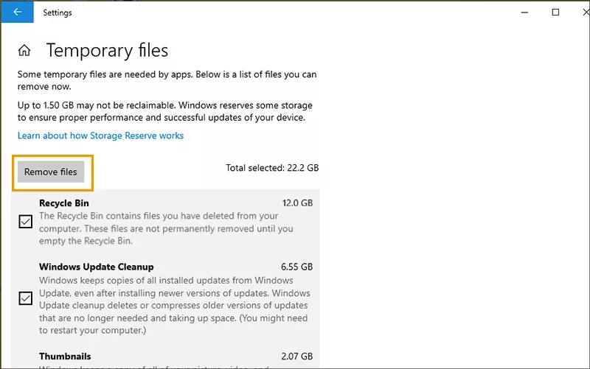Screen dimensions: 590x369
Task: Uncheck the Windows Update Cleanup checkbox
Action: coord(26,298)
